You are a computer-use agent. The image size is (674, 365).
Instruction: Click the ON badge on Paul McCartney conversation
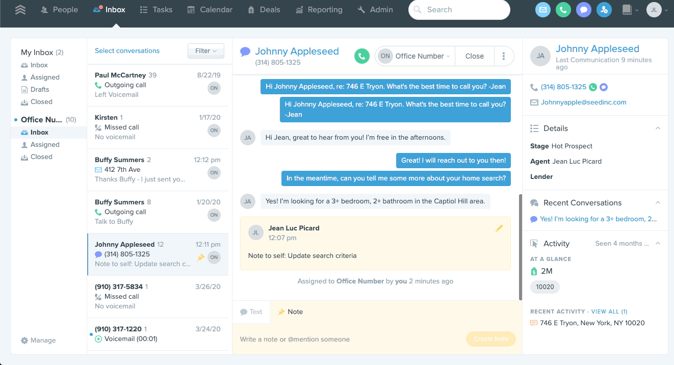(214, 88)
